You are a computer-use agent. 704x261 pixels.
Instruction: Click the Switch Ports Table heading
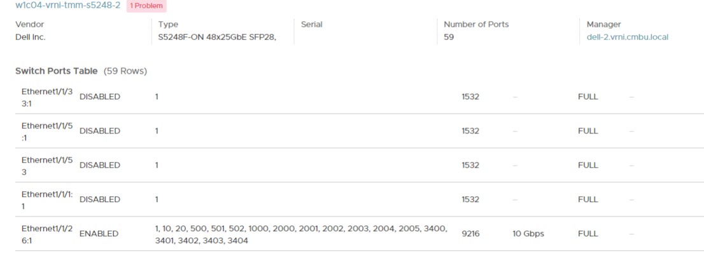57,71
